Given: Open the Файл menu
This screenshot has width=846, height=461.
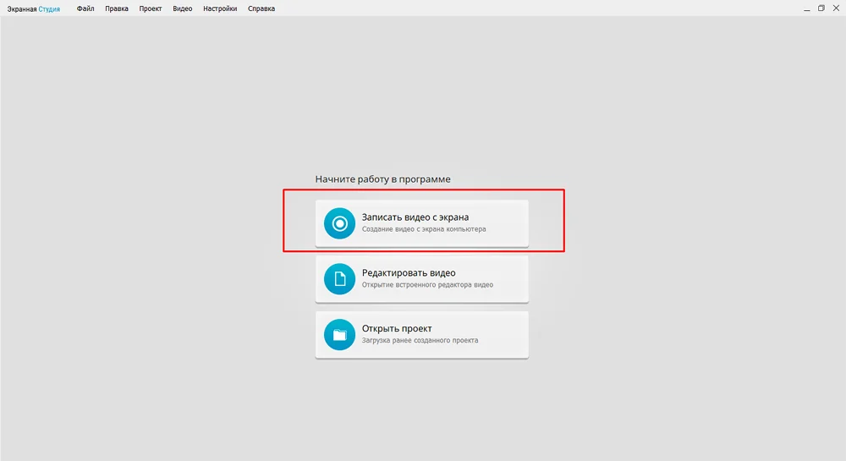Looking at the screenshot, I should 85,8.
